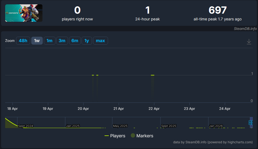
Task: Click the navigator left range handle
Action: click(x=250, y=123)
